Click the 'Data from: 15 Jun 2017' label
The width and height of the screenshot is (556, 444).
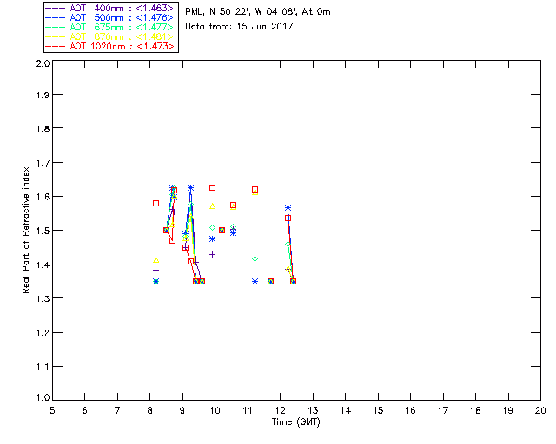click(239, 27)
